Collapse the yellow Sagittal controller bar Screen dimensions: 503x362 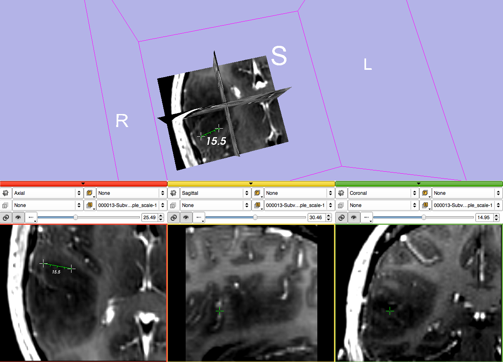point(251,184)
